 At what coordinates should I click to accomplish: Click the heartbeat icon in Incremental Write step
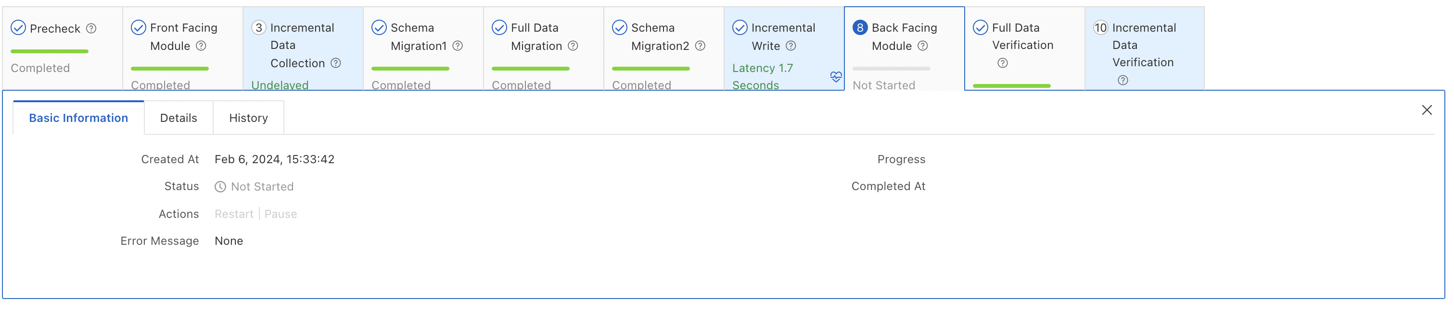836,77
